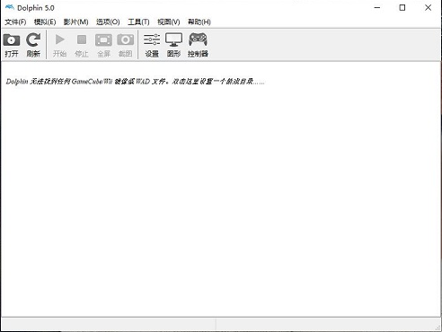
Task: Click the 截图 (Screenshot) toolbar icon
Action: [x=126, y=39]
